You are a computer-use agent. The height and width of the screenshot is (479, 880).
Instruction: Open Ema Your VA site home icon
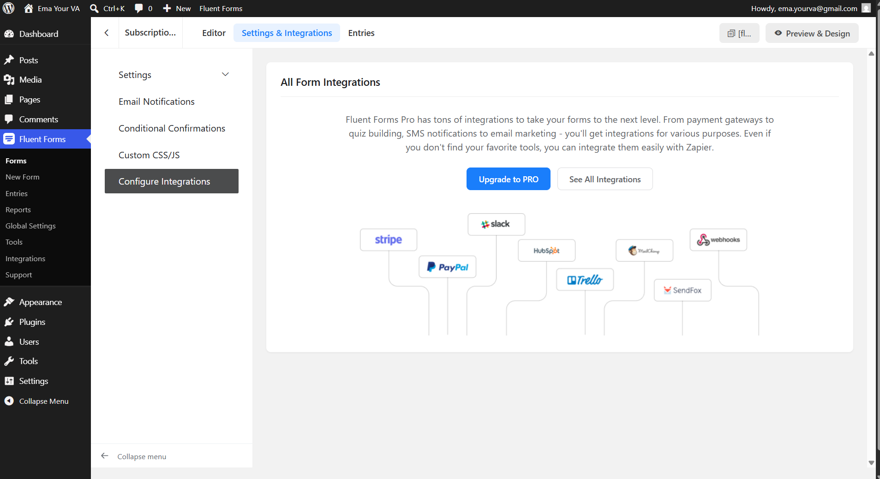[x=29, y=8]
